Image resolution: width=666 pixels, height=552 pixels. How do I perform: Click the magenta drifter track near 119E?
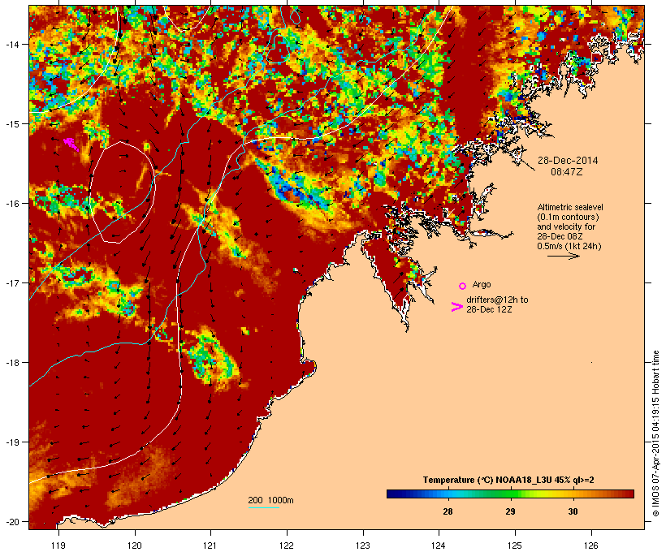pos(71,144)
